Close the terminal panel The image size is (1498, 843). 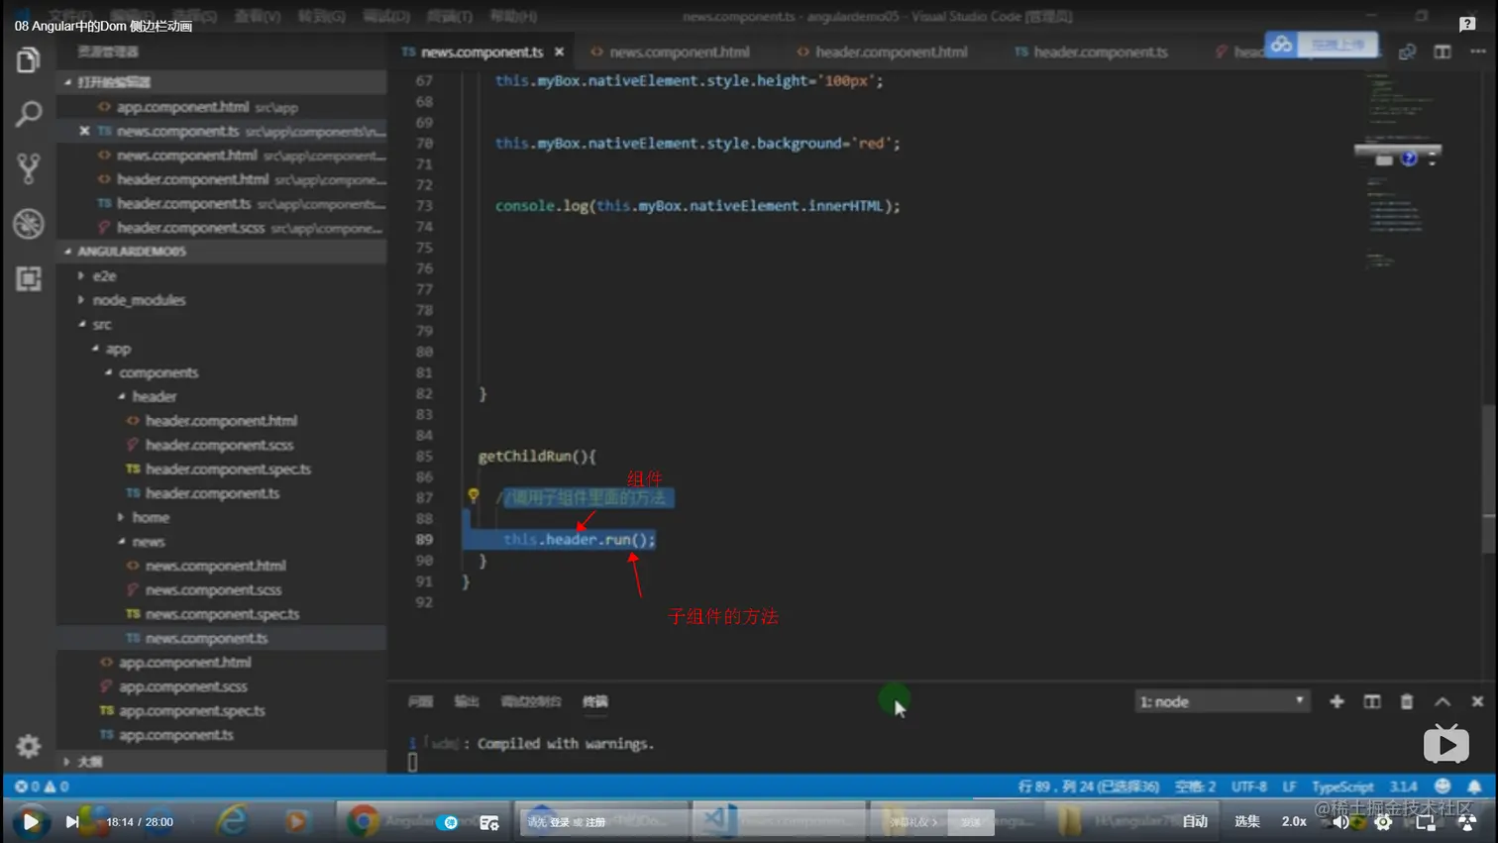(x=1477, y=701)
